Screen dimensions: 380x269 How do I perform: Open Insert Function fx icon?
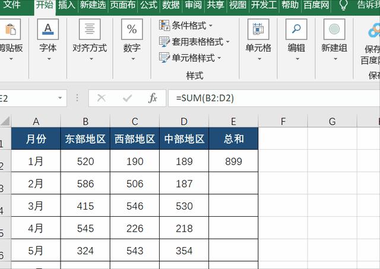[153, 98]
